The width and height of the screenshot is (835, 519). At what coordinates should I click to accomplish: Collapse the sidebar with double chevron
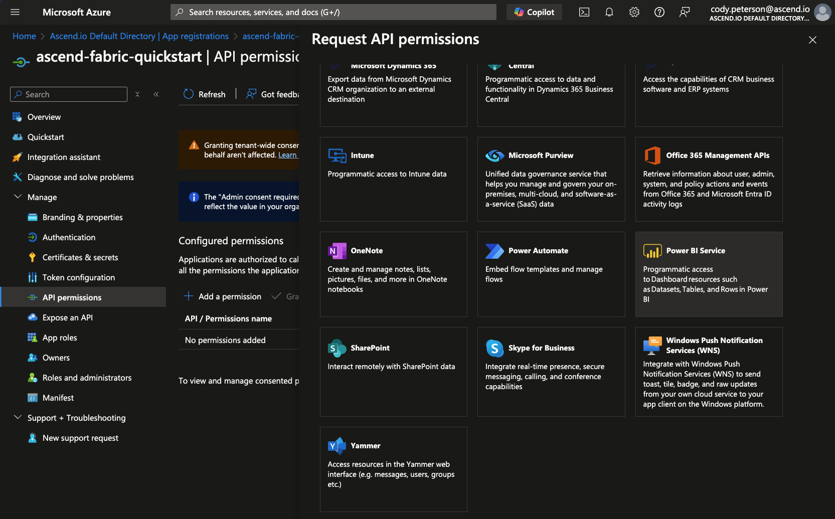tap(156, 94)
